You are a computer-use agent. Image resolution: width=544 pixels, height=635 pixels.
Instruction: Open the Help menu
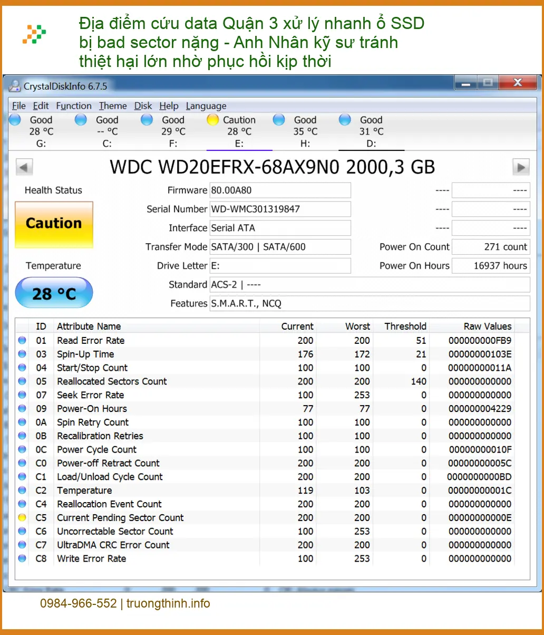pyautogui.click(x=169, y=105)
